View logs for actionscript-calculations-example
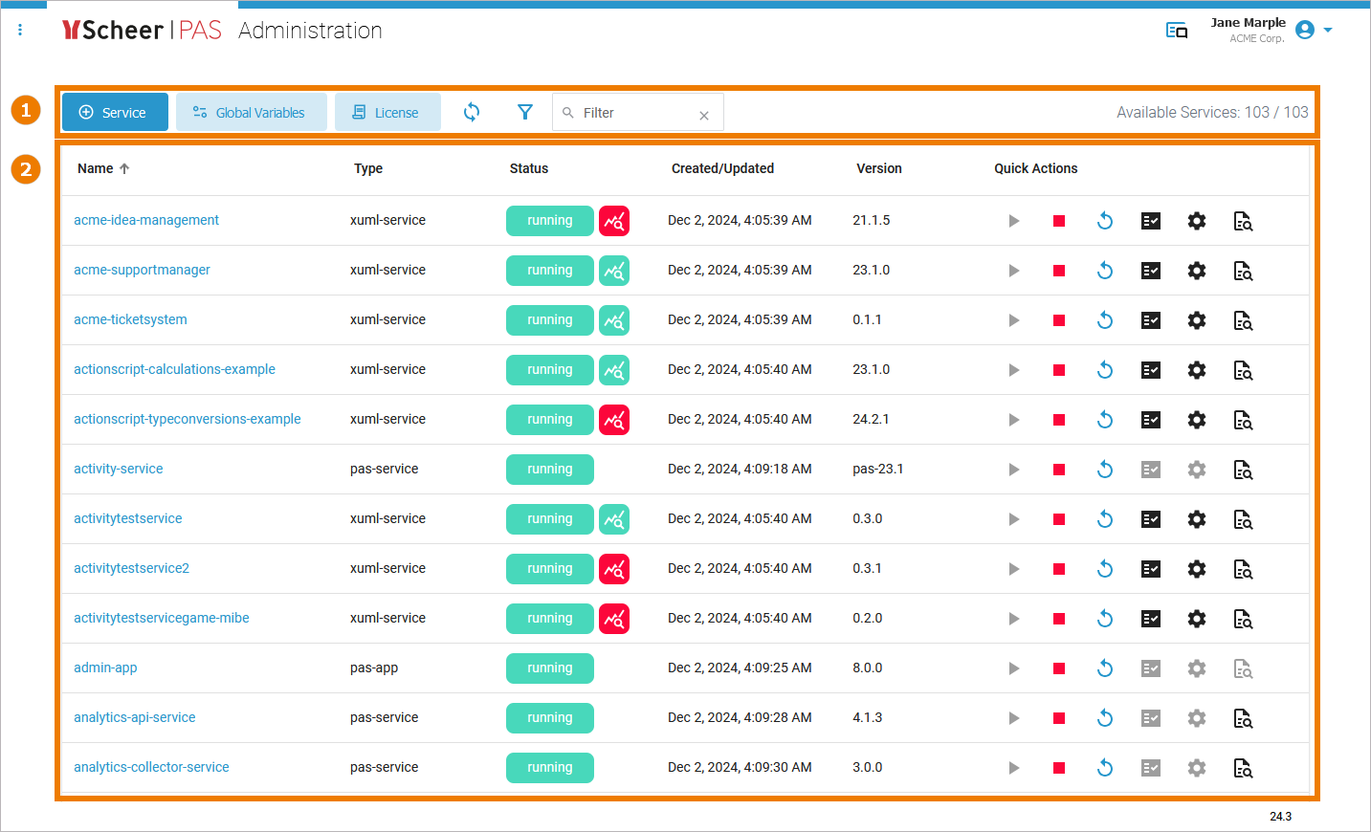 pyautogui.click(x=1243, y=370)
